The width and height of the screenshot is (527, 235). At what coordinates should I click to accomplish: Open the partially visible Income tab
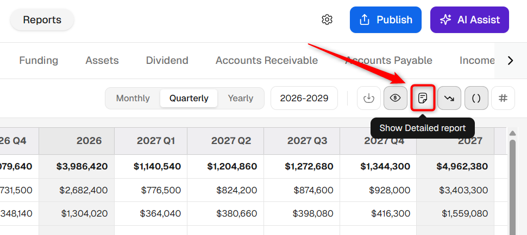coord(477,61)
